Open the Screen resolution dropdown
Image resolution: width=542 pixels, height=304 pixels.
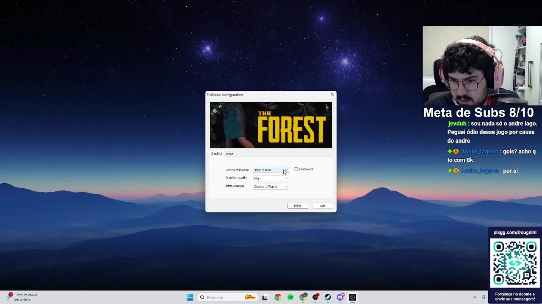coord(271,170)
